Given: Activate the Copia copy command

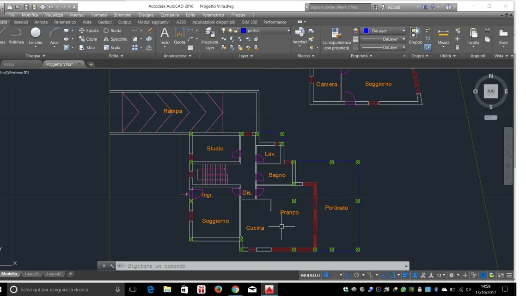Looking at the screenshot, I should (x=88, y=39).
